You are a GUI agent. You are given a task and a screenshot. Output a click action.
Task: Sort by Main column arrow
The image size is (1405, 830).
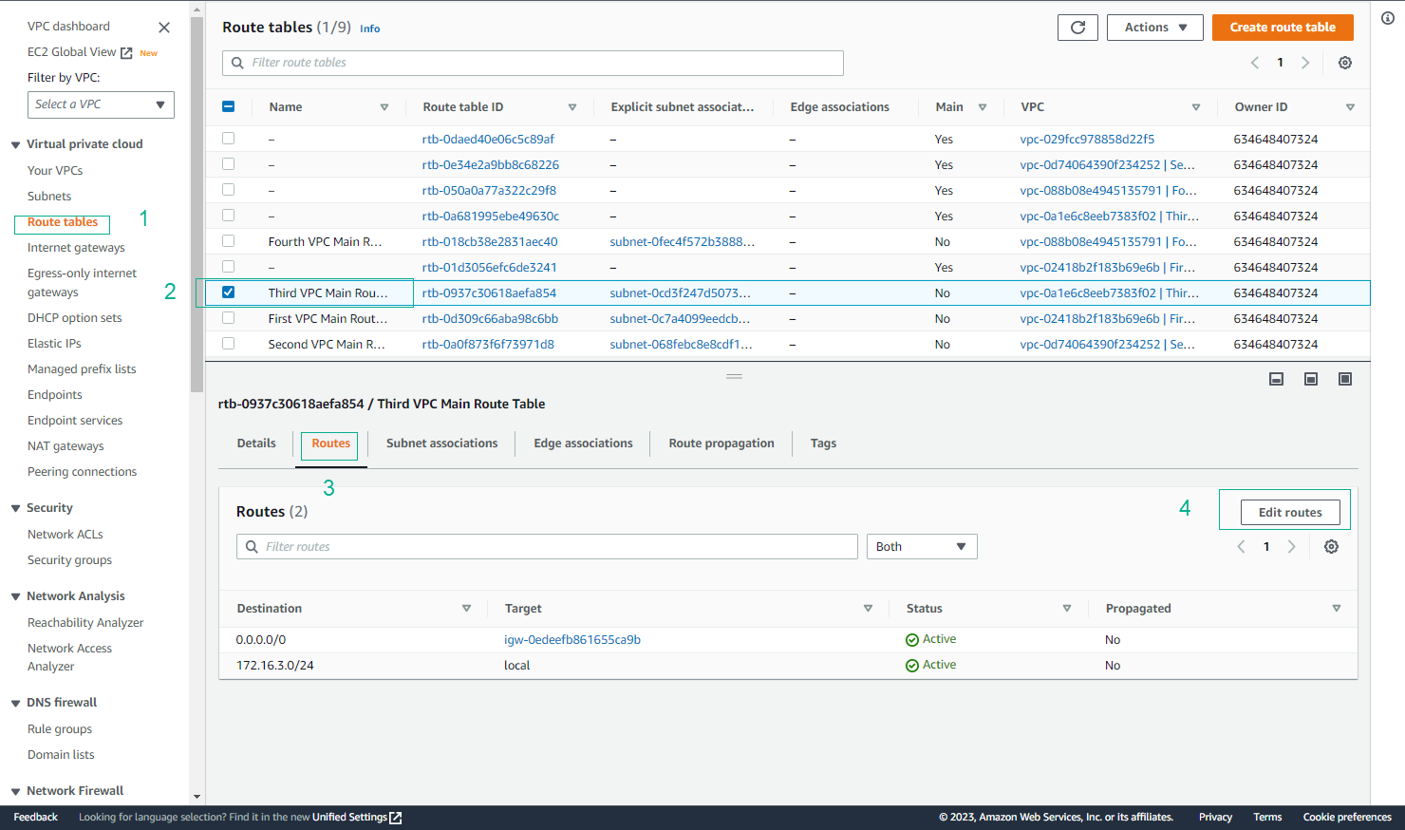[x=983, y=107]
